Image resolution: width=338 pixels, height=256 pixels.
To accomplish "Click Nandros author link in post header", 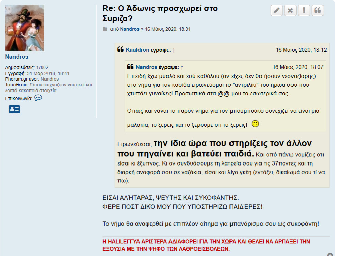I will pyautogui.click(x=130, y=29).
